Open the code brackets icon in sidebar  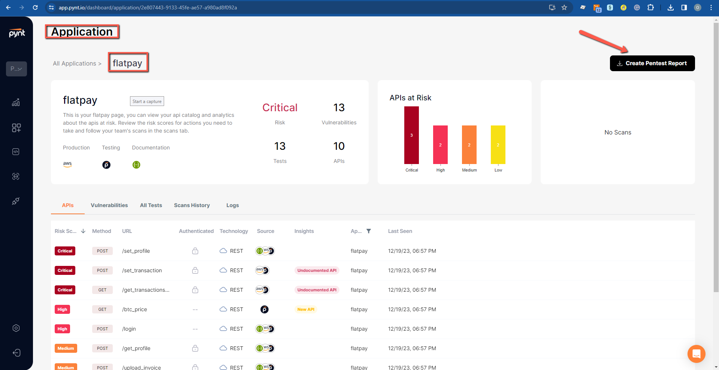pos(16,152)
